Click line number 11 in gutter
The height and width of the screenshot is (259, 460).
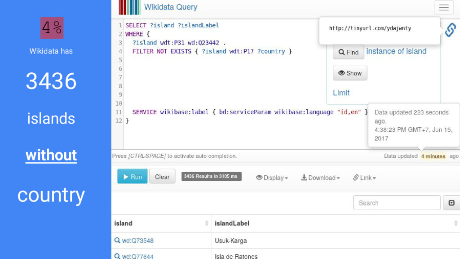click(x=119, y=112)
